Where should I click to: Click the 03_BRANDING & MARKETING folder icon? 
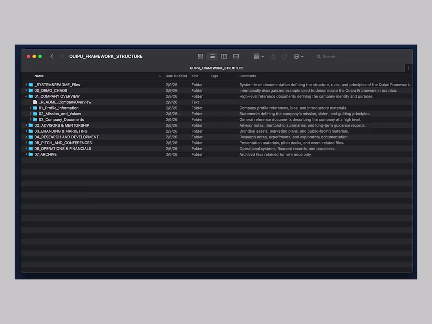[x=31, y=131]
